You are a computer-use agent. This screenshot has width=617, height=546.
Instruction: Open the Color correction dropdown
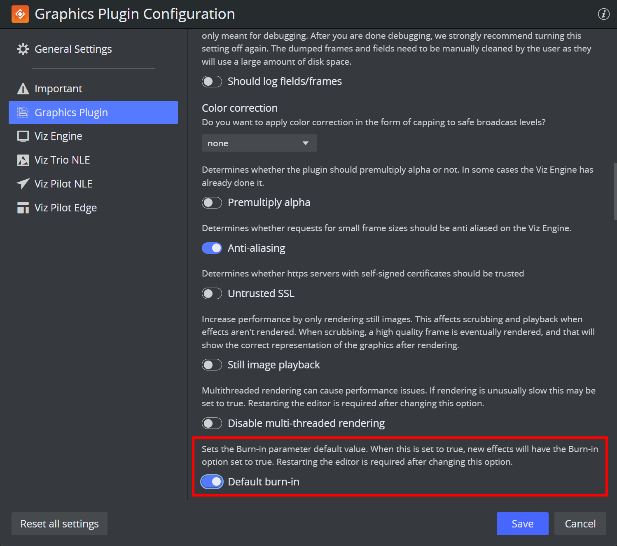coord(259,143)
